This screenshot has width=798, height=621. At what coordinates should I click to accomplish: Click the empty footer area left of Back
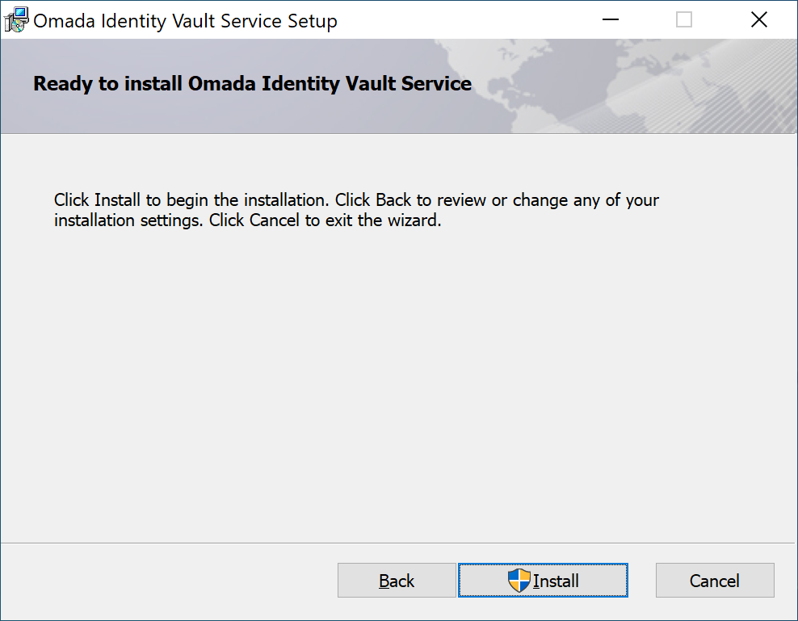pos(168,581)
